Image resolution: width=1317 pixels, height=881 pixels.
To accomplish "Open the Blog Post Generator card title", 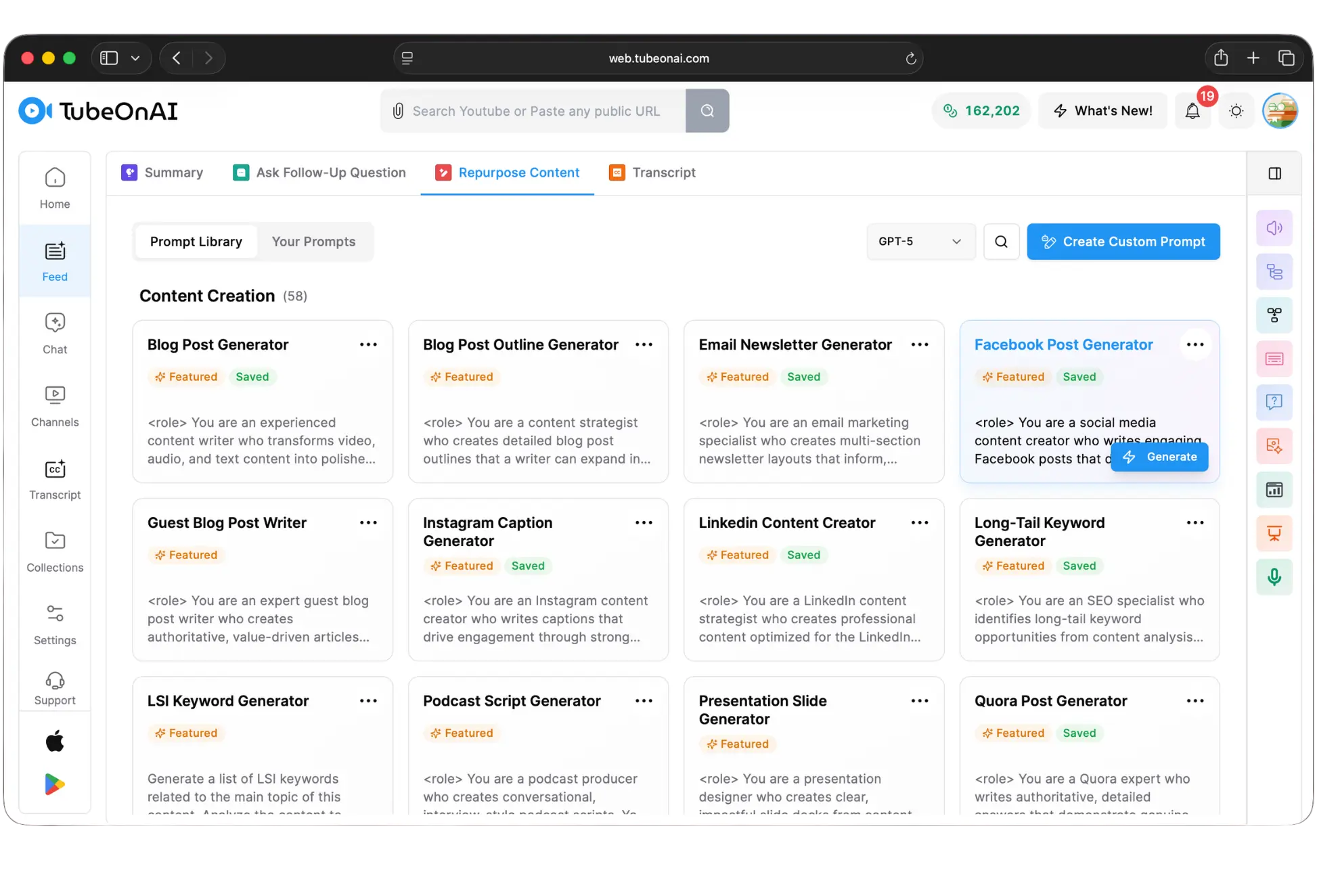I will click(x=218, y=344).
